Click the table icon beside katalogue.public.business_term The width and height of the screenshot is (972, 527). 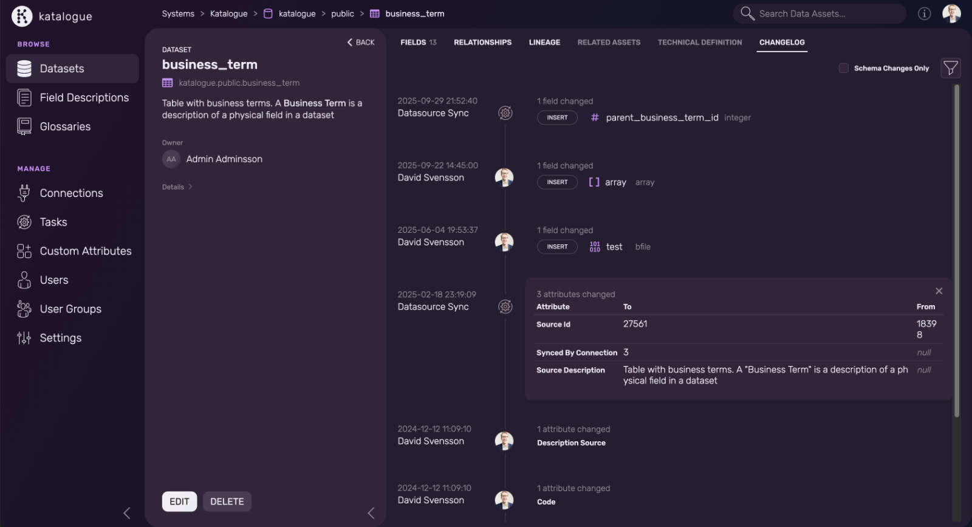coord(168,83)
